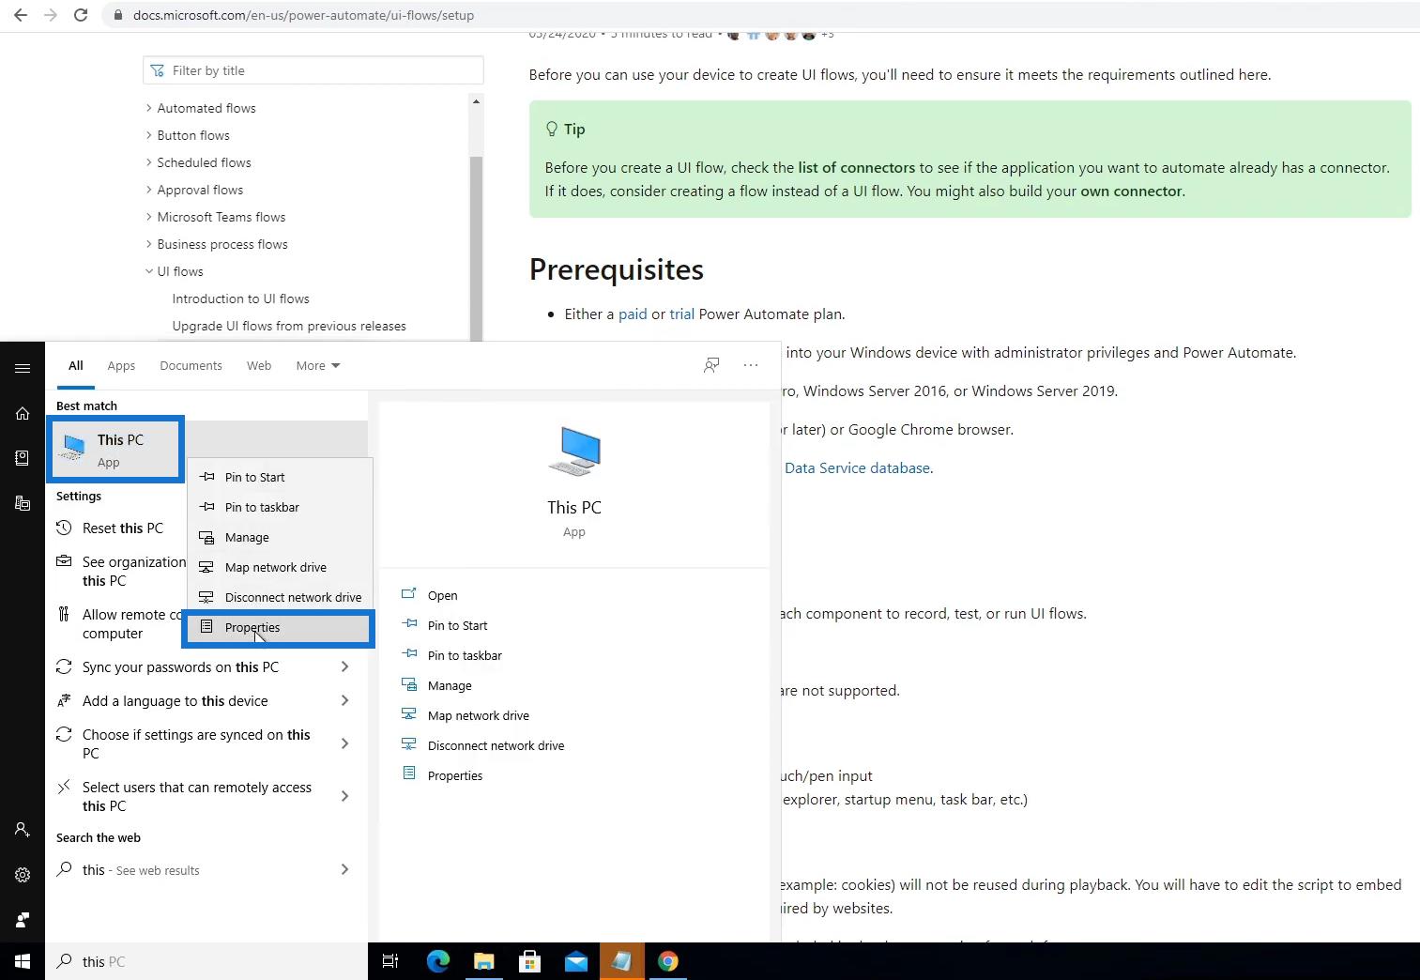Open settings gear in Start sidebar

[x=23, y=875]
